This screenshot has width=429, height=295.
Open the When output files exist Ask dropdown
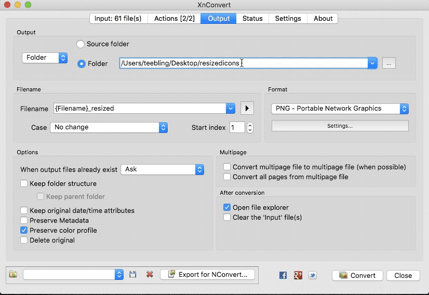(x=162, y=169)
